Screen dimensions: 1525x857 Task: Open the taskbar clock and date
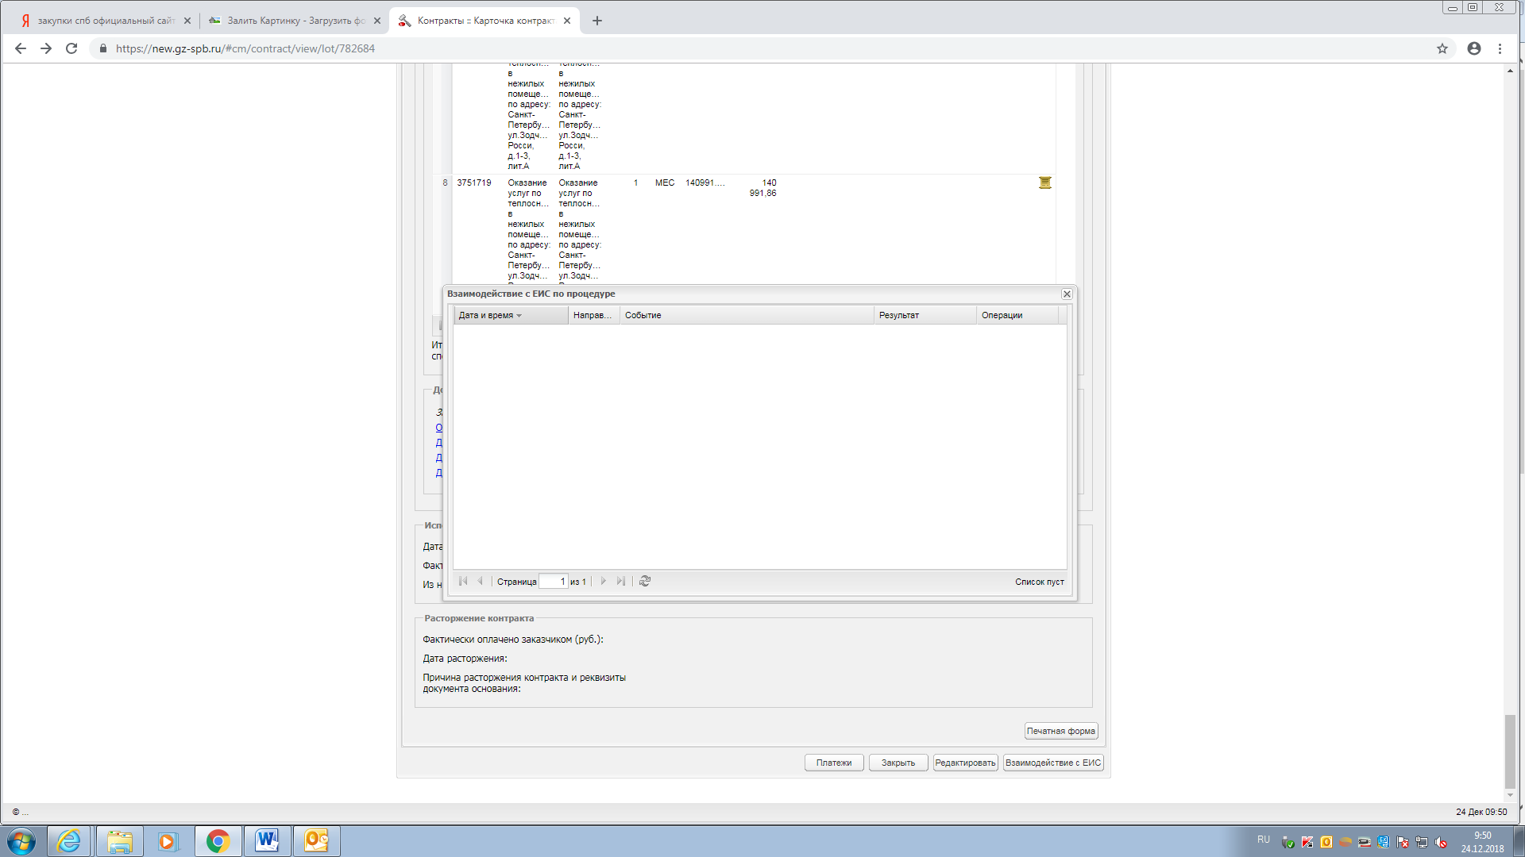coord(1482,842)
